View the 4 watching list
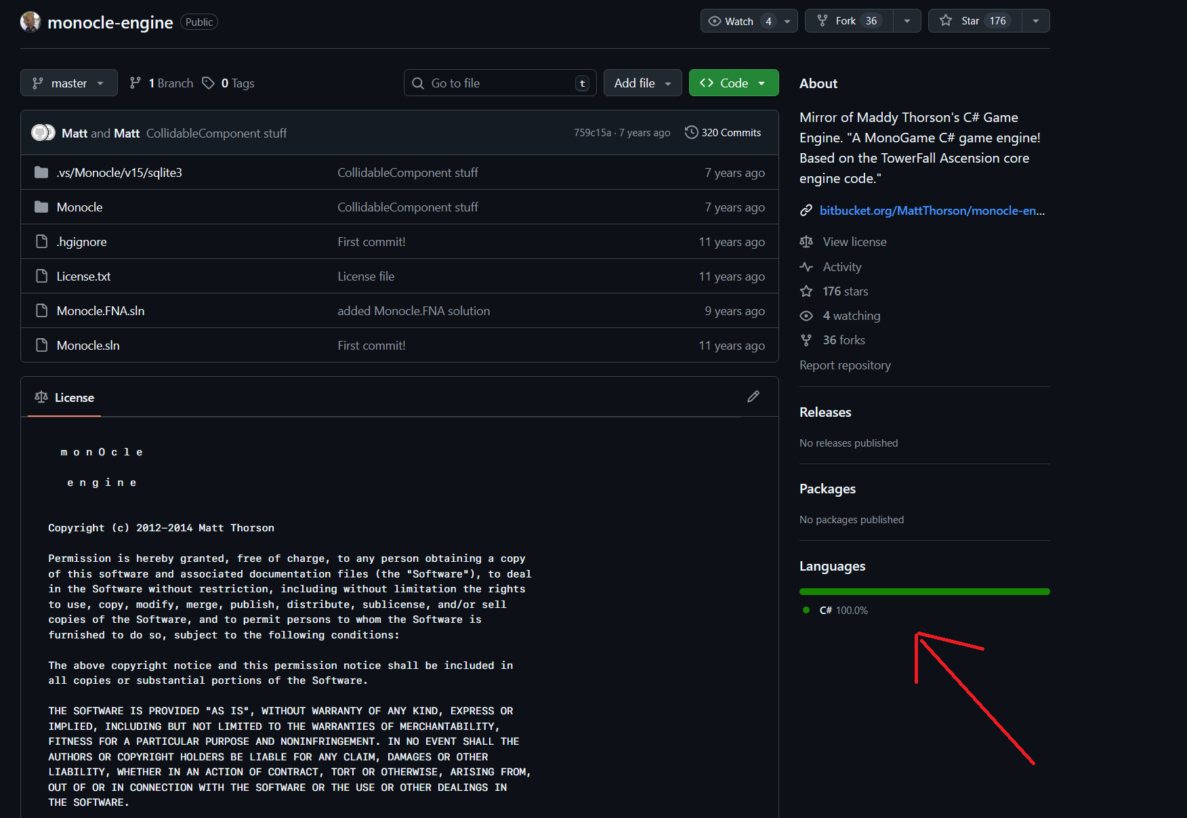 852,316
